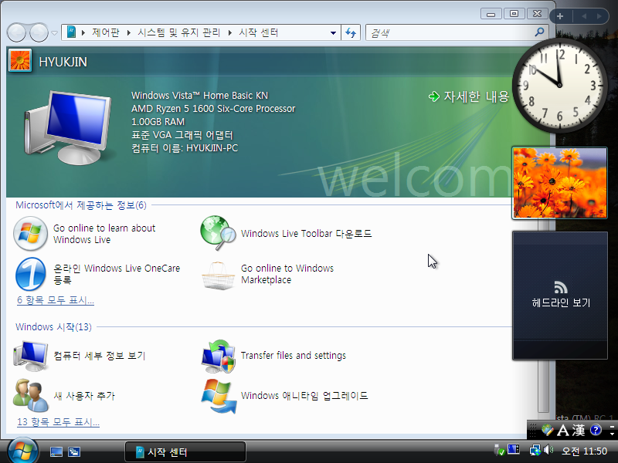Open the Windows Start orb
This screenshot has height=463, width=618.
pyautogui.click(x=23, y=451)
